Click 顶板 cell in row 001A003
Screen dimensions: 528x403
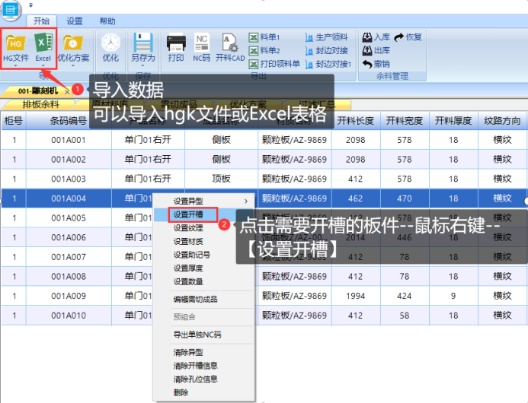(x=221, y=179)
